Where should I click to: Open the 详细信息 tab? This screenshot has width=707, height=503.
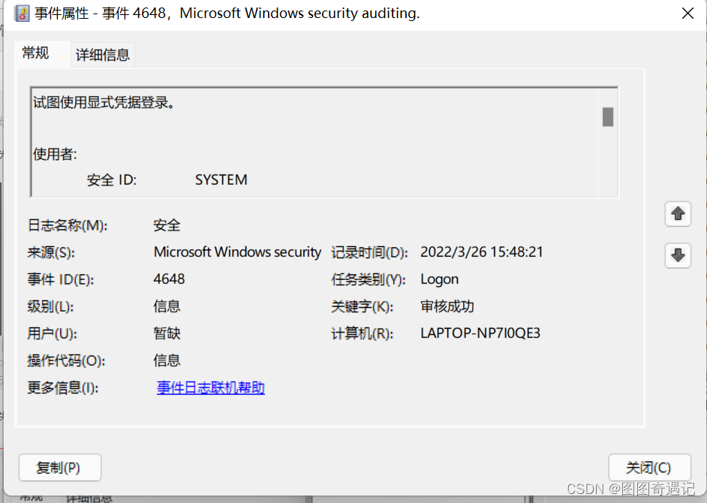[103, 54]
